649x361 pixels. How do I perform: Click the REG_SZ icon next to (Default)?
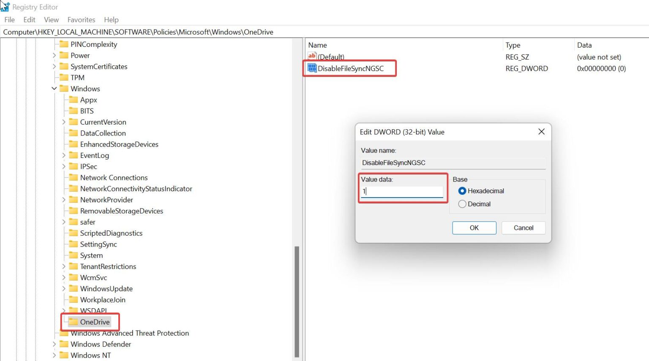tap(311, 57)
